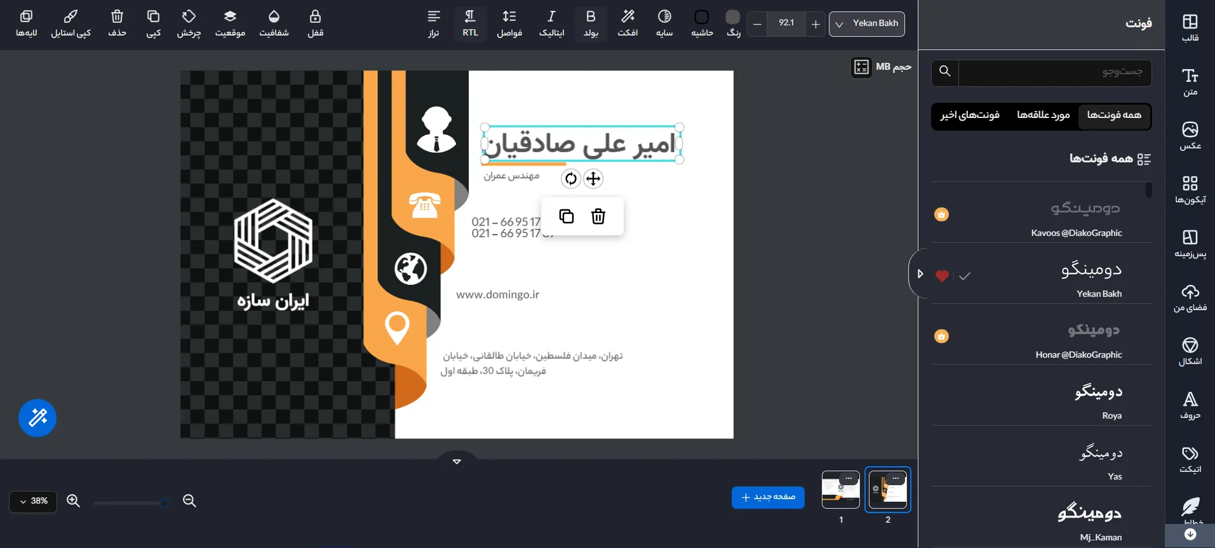Click the font search (جستجو) field
The width and height of the screenshot is (1215, 548).
[1055, 72]
